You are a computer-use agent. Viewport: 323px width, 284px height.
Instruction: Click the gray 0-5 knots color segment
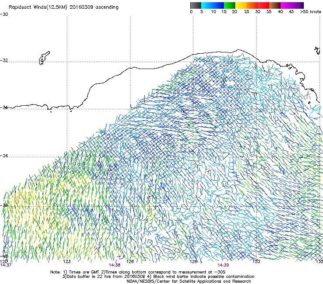(x=196, y=5)
